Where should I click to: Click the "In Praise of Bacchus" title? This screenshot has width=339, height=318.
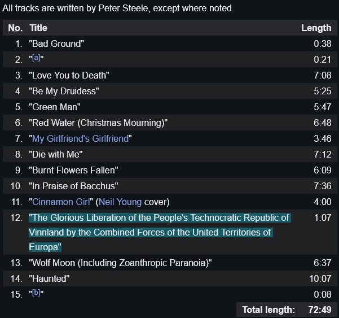(73, 186)
